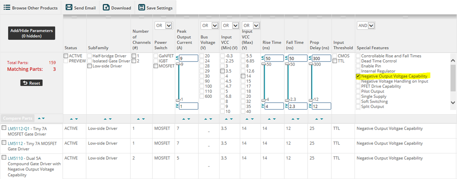Open Browse Other Products menu
Viewport: 457px width, 179px height.
[31, 8]
